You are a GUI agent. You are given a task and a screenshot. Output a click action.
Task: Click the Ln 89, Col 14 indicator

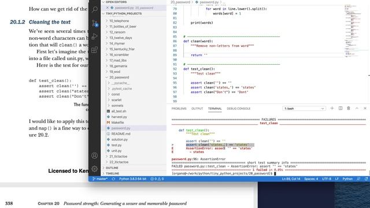[291, 179]
